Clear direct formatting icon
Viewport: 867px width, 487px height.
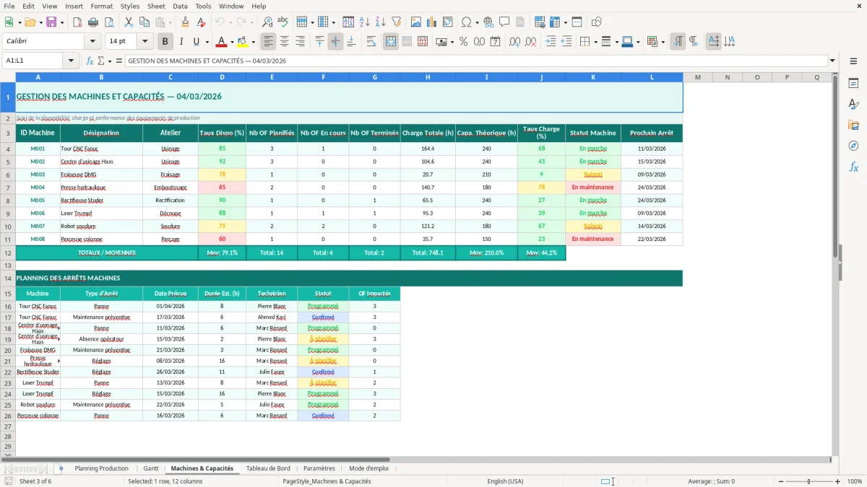pyautogui.click(x=200, y=22)
